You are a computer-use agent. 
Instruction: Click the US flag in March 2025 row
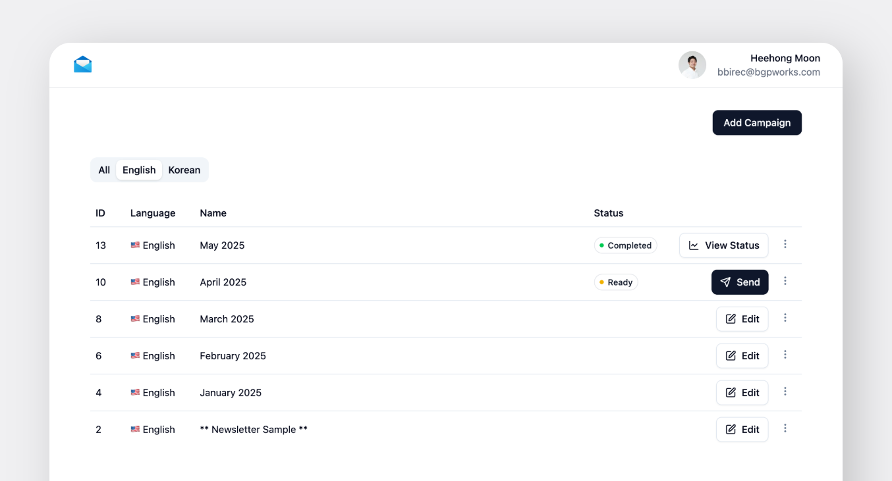(x=135, y=318)
